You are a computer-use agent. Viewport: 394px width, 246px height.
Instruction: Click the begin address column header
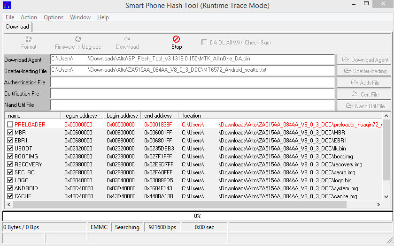point(122,116)
